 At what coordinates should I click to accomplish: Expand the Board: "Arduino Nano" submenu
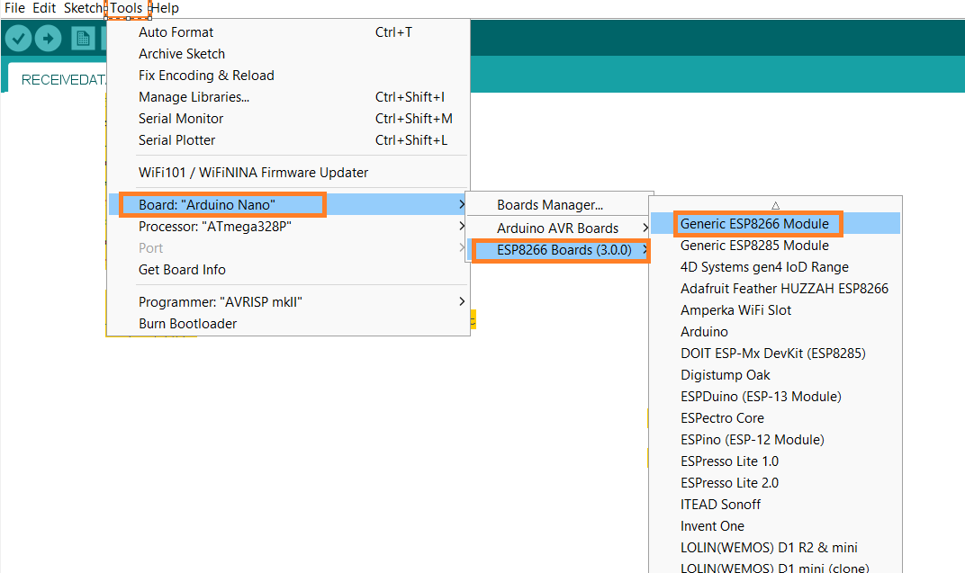[288, 205]
